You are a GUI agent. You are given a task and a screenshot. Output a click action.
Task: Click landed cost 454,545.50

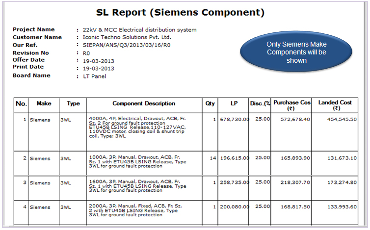(x=342, y=119)
